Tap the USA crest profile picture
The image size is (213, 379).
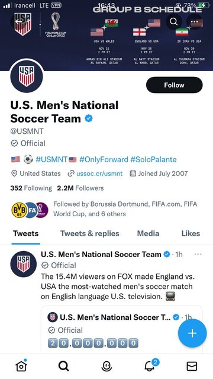pos(27,76)
